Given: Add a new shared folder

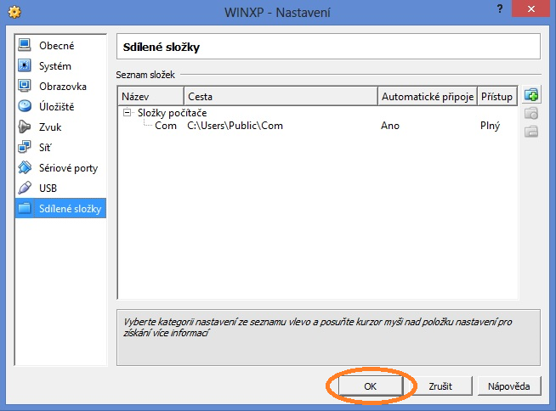Looking at the screenshot, I should pos(531,95).
